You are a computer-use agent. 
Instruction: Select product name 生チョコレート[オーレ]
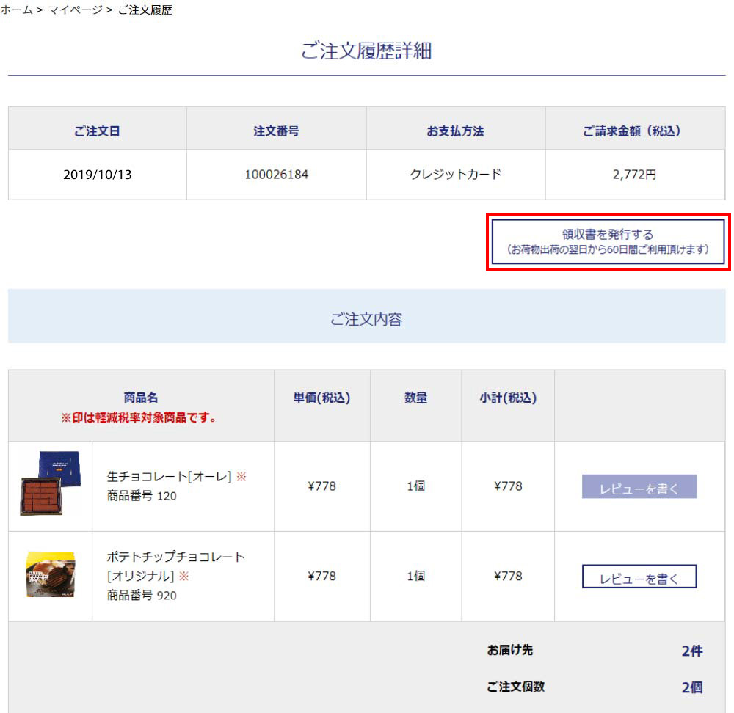click(x=169, y=476)
